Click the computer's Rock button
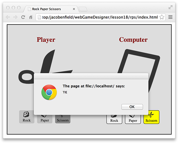 (x=114, y=119)
